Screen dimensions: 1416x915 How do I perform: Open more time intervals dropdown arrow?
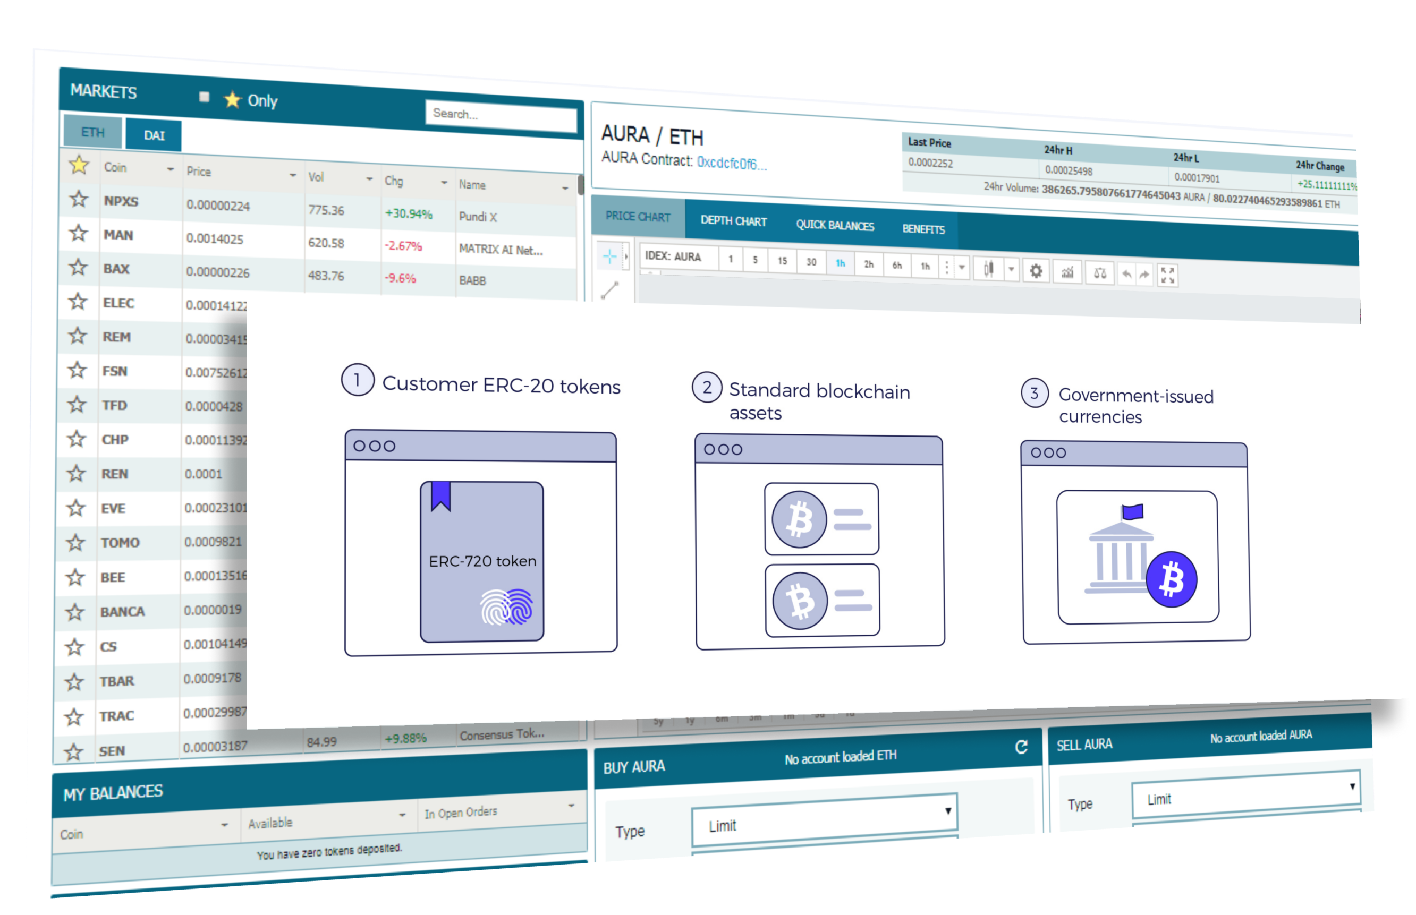pos(961,268)
